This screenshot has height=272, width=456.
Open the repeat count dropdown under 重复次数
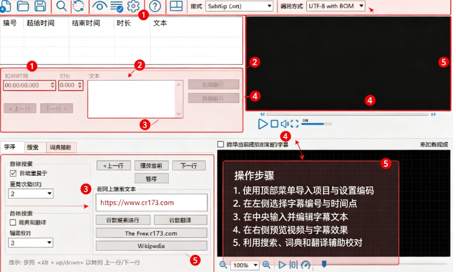coord(31,193)
